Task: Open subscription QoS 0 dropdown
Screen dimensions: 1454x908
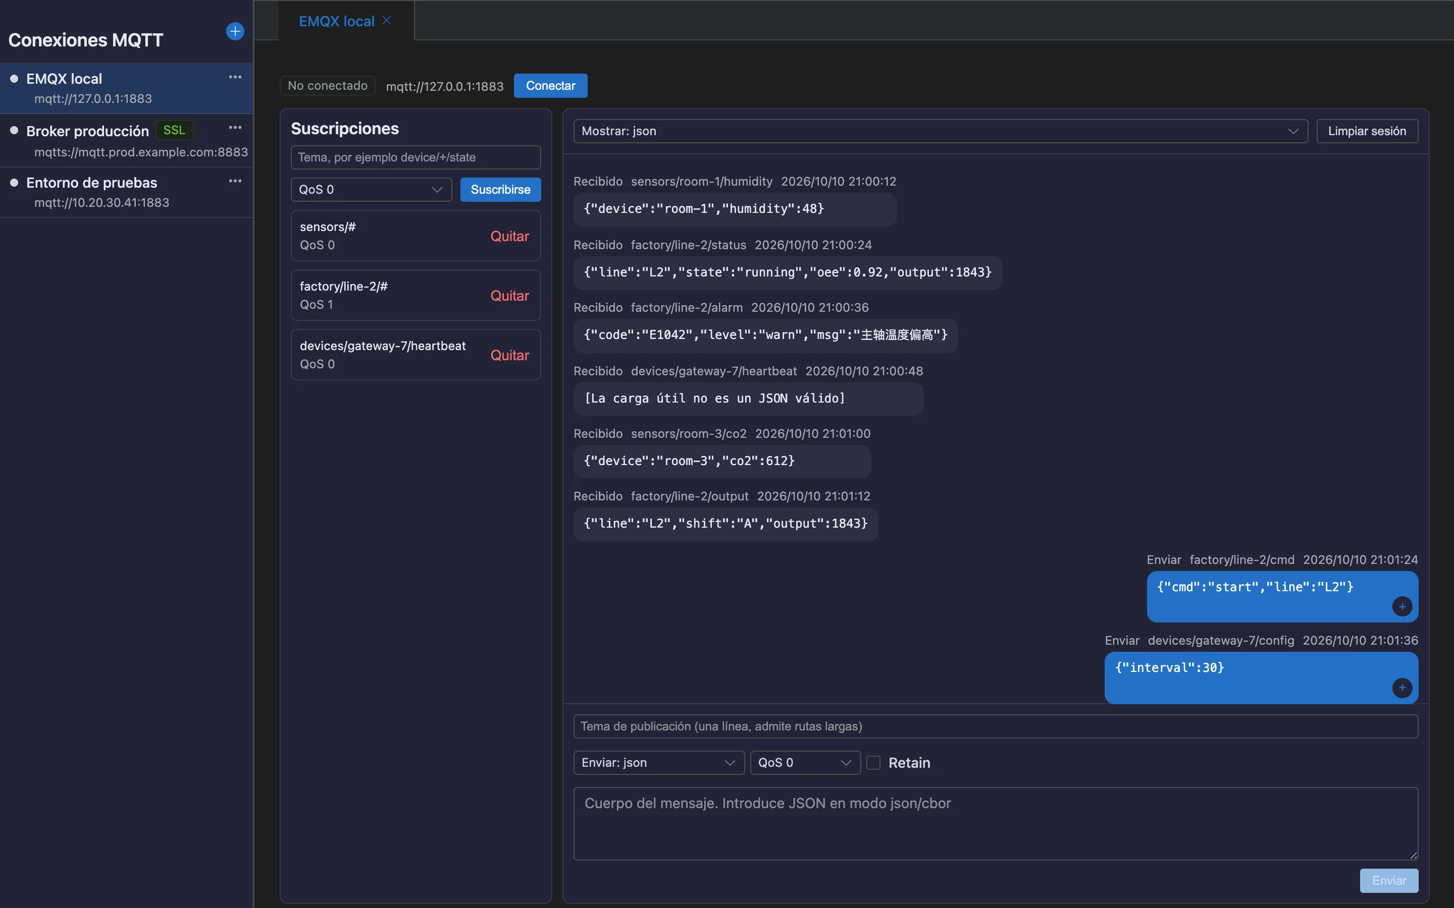Action: pos(371,190)
